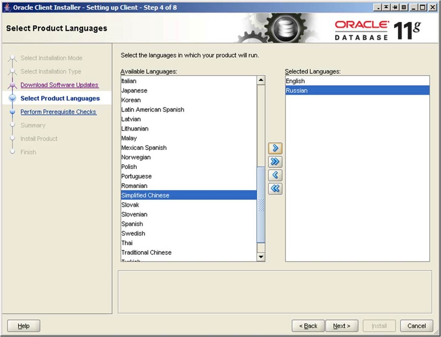Click the double left arrow remove-all button
This screenshot has height=337, width=441.
275,189
